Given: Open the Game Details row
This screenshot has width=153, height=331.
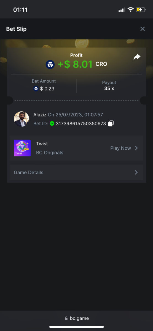Looking at the screenshot, I should [x=76, y=172].
